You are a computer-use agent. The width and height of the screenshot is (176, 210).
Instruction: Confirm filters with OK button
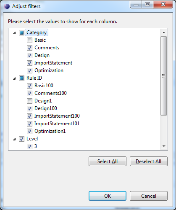tap(108, 196)
